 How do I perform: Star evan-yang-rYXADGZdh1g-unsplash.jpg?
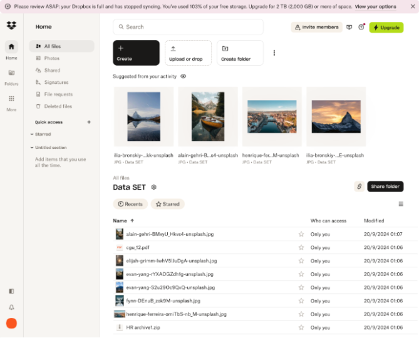[x=301, y=274]
